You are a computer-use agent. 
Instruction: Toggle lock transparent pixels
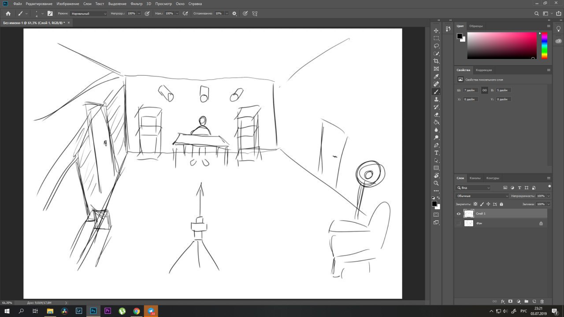[475, 204]
